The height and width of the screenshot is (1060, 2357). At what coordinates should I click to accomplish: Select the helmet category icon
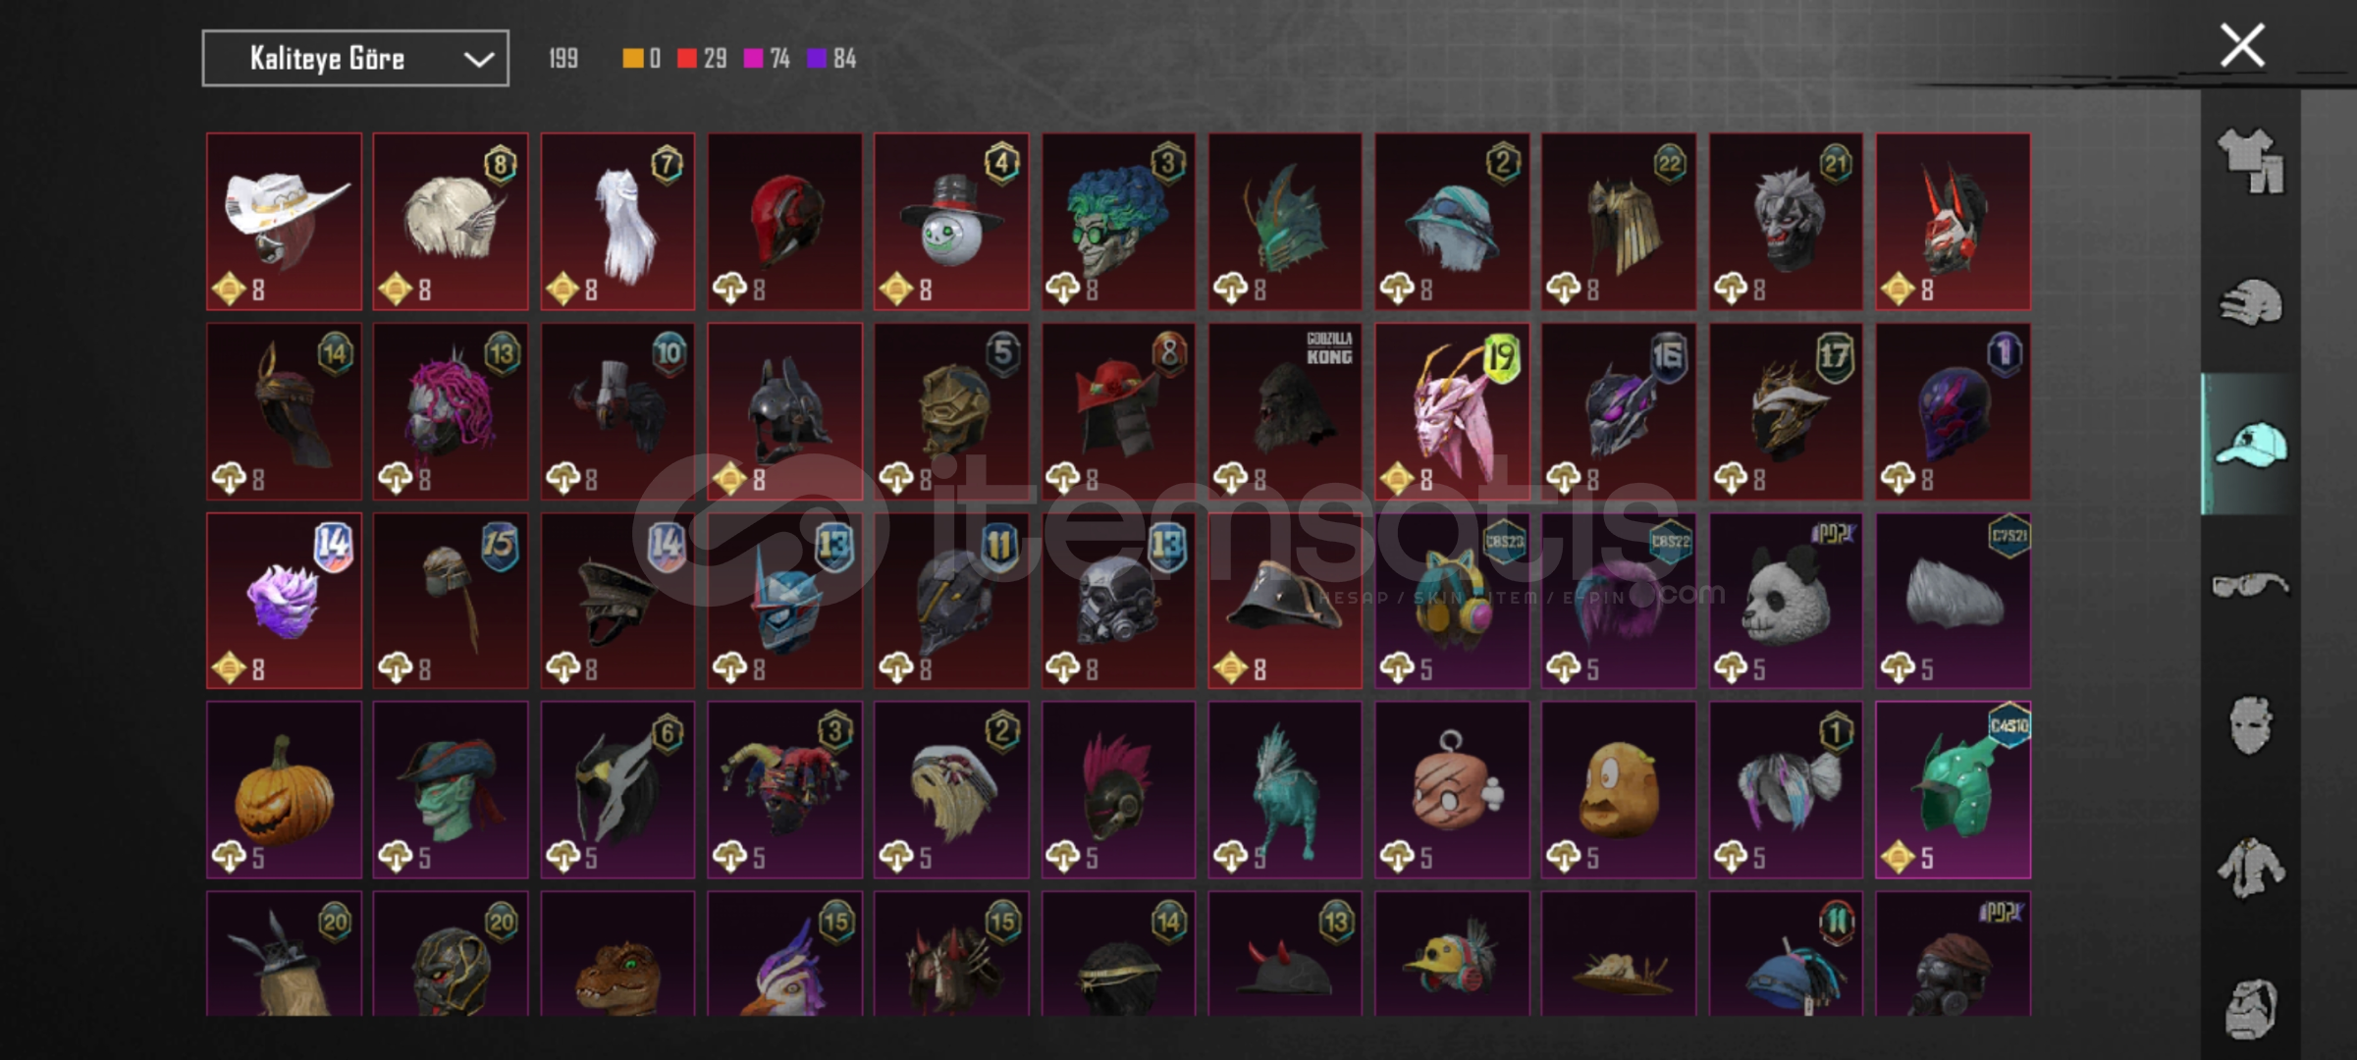pyautogui.click(x=2250, y=301)
